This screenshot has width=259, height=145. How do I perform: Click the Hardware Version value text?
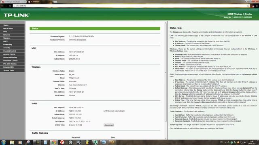coord(77,40)
